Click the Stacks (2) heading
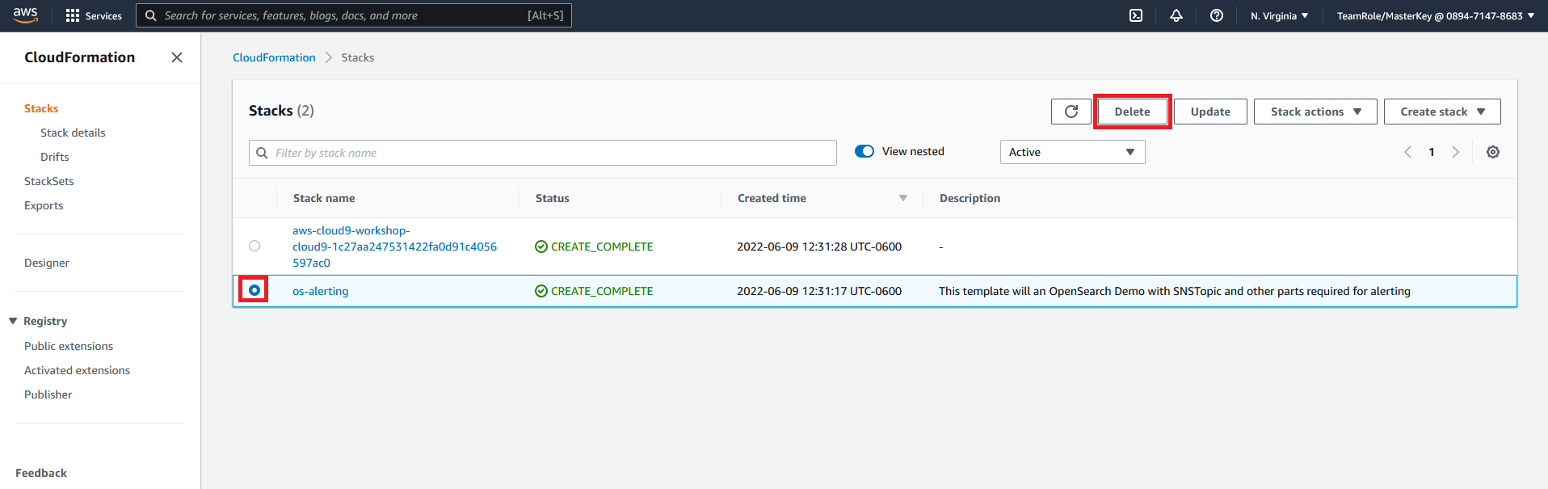 pyautogui.click(x=281, y=111)
